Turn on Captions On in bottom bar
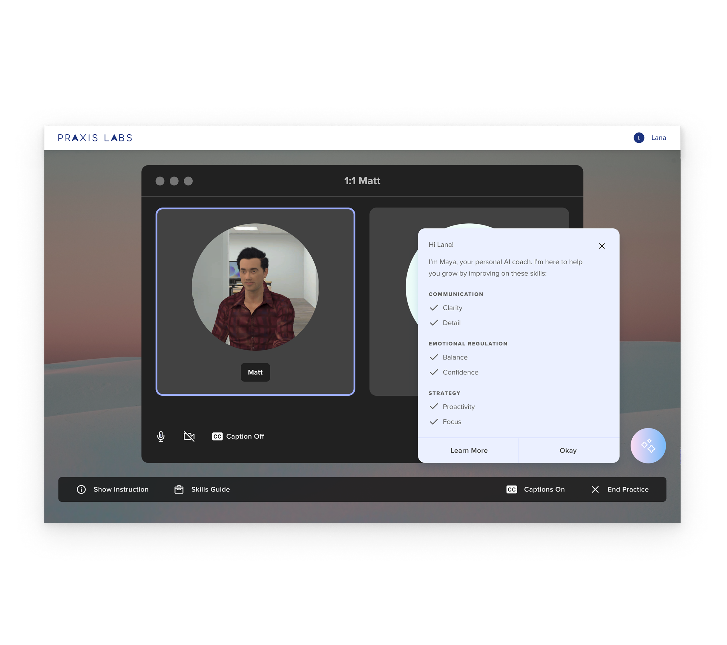The height and width of the screenshot is (645, 727). click(x=544, y=489)
